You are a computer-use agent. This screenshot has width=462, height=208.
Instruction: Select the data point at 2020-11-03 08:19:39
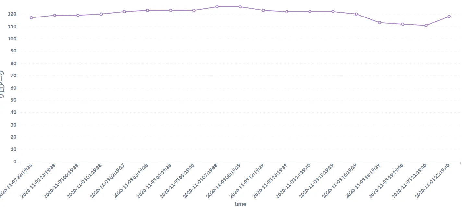(240, 7)
